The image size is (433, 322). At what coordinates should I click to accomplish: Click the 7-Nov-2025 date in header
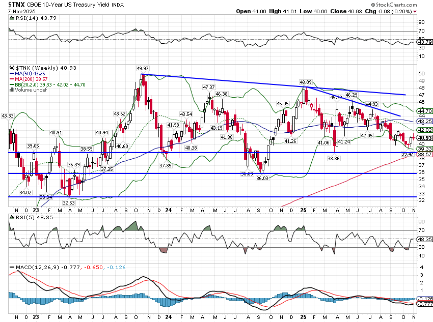(x=17, y=11)
